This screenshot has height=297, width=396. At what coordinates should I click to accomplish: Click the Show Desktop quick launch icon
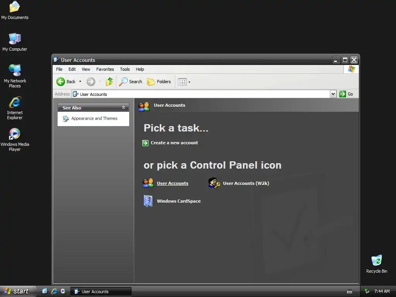[x=45, y=291]
